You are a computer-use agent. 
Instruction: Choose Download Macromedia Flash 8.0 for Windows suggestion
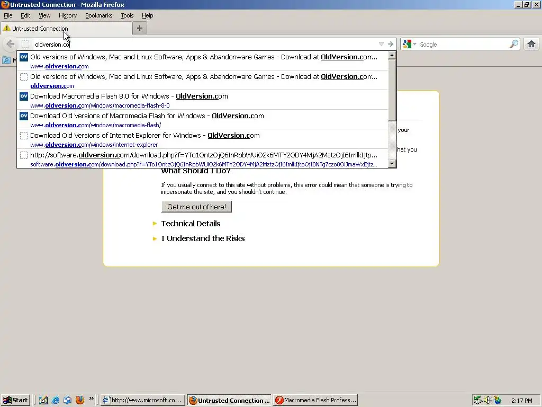(203, 100)
